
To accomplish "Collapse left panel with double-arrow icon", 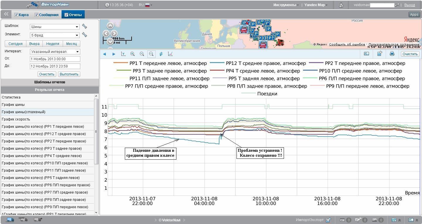I will (x=6, y=14).
